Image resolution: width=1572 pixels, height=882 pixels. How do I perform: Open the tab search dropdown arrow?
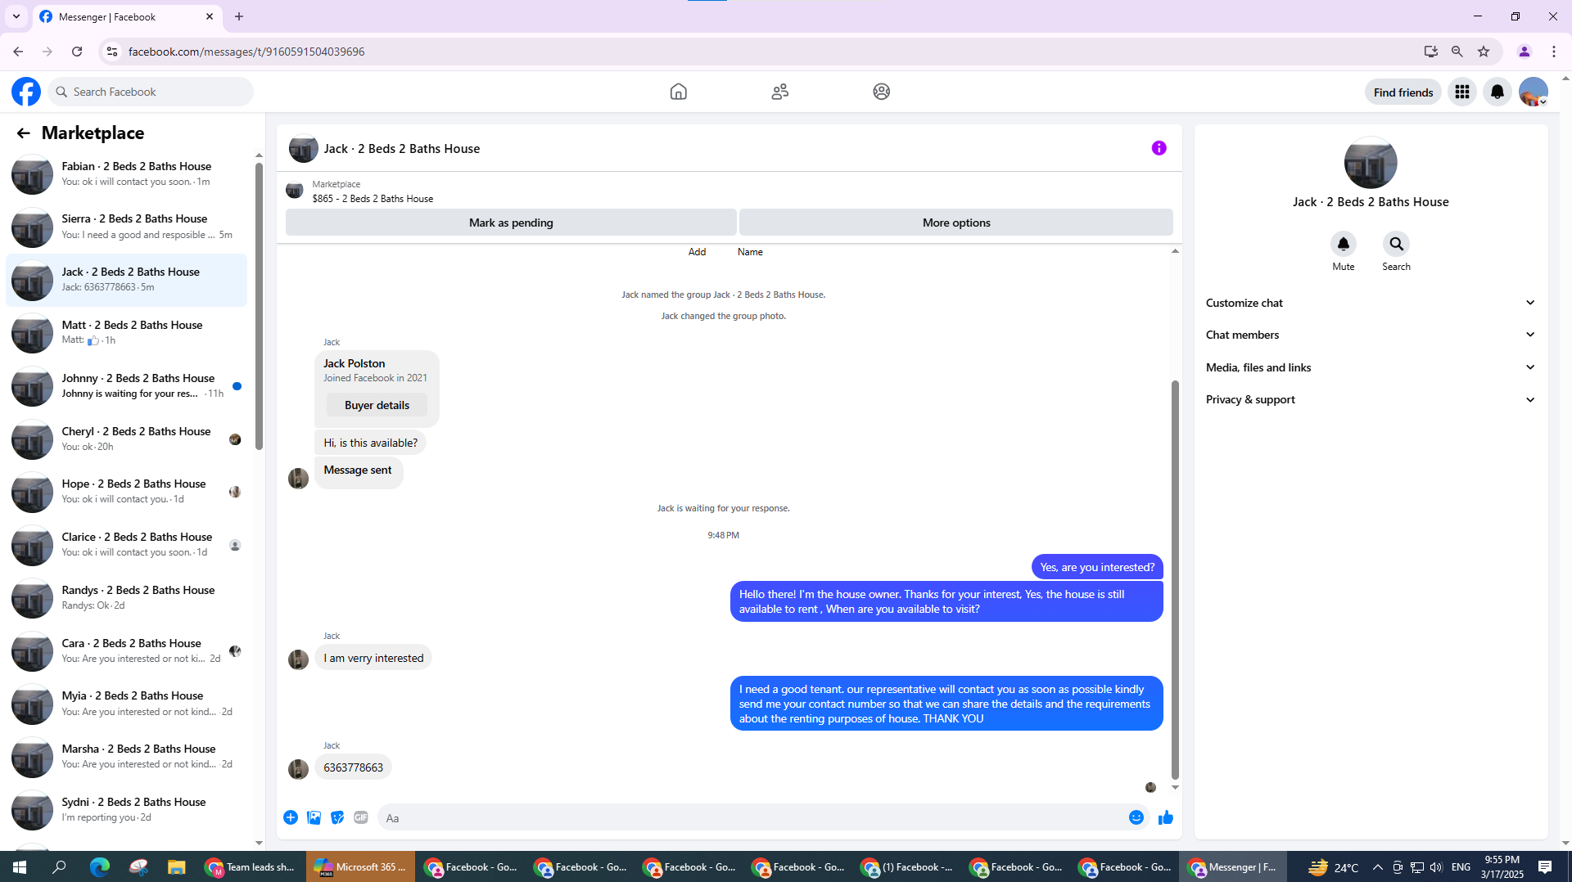tap(16, 16)
